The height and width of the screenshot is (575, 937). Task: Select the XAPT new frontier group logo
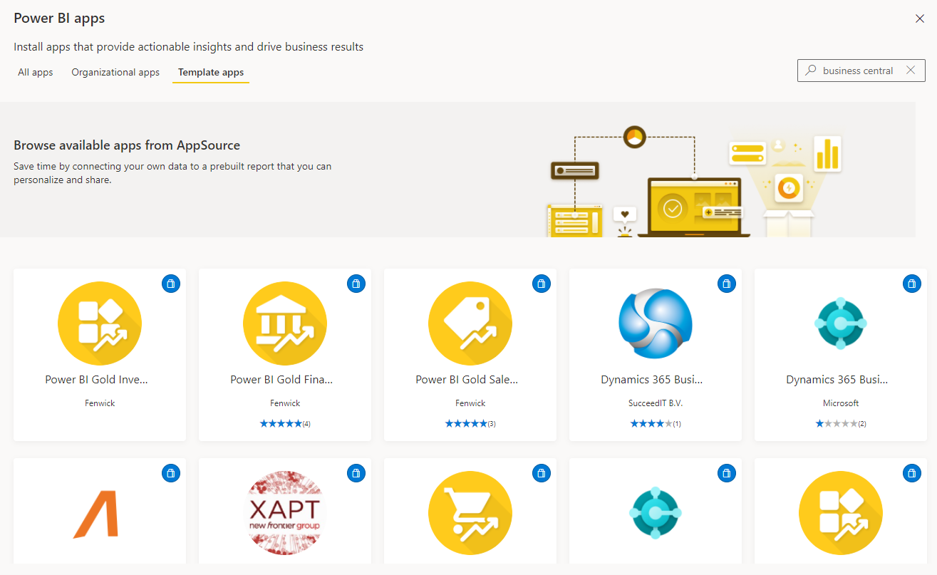[x=285, y=513]
